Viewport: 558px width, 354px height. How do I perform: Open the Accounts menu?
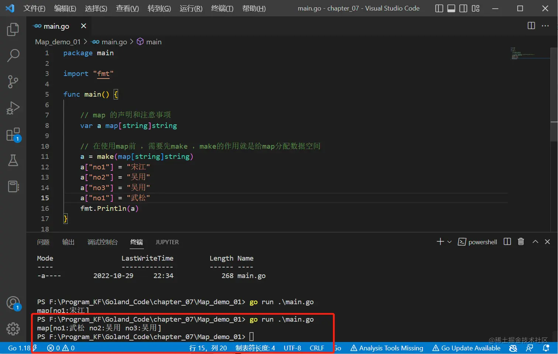click(x=13, y=303)
